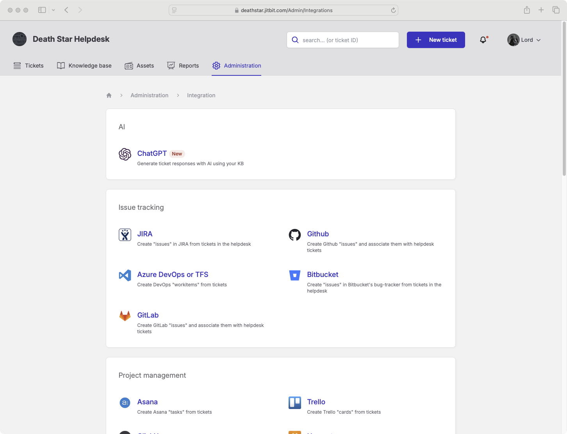Click the Safari share icon
The image size is (567, 434).
pos(527,10)
